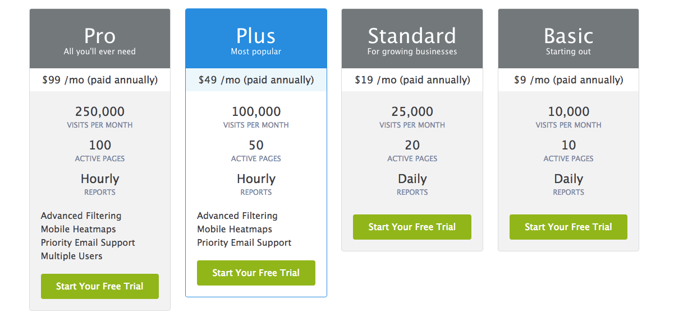The width and height of the screenshot is (674, 318).
Task: Select the Standard plan header
Action: pyautogui.click(x=412, y=39)
